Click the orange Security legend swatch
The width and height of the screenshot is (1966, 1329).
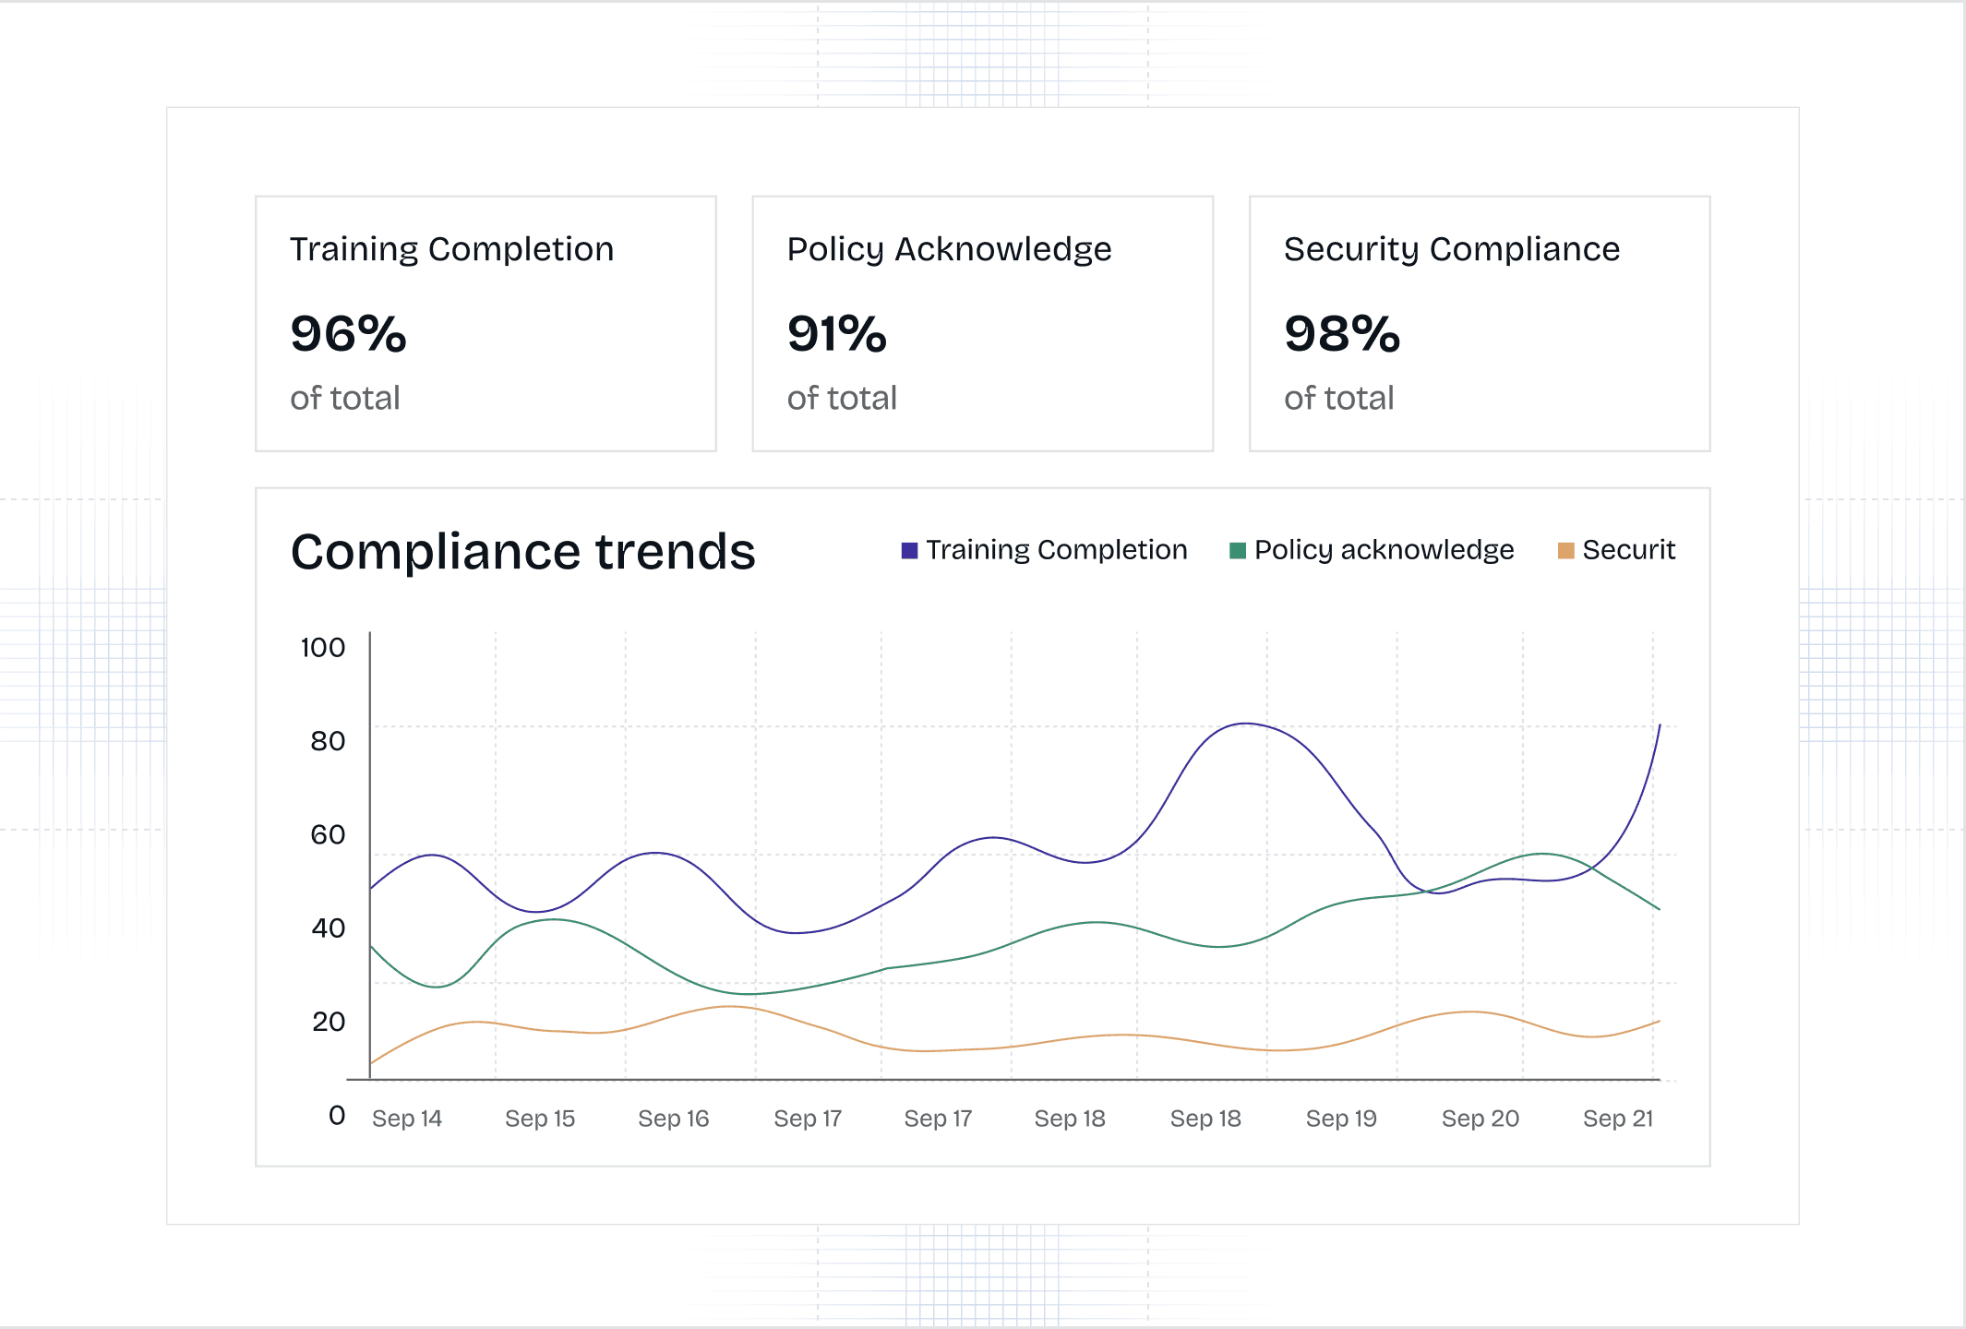tap(1565, 551)
